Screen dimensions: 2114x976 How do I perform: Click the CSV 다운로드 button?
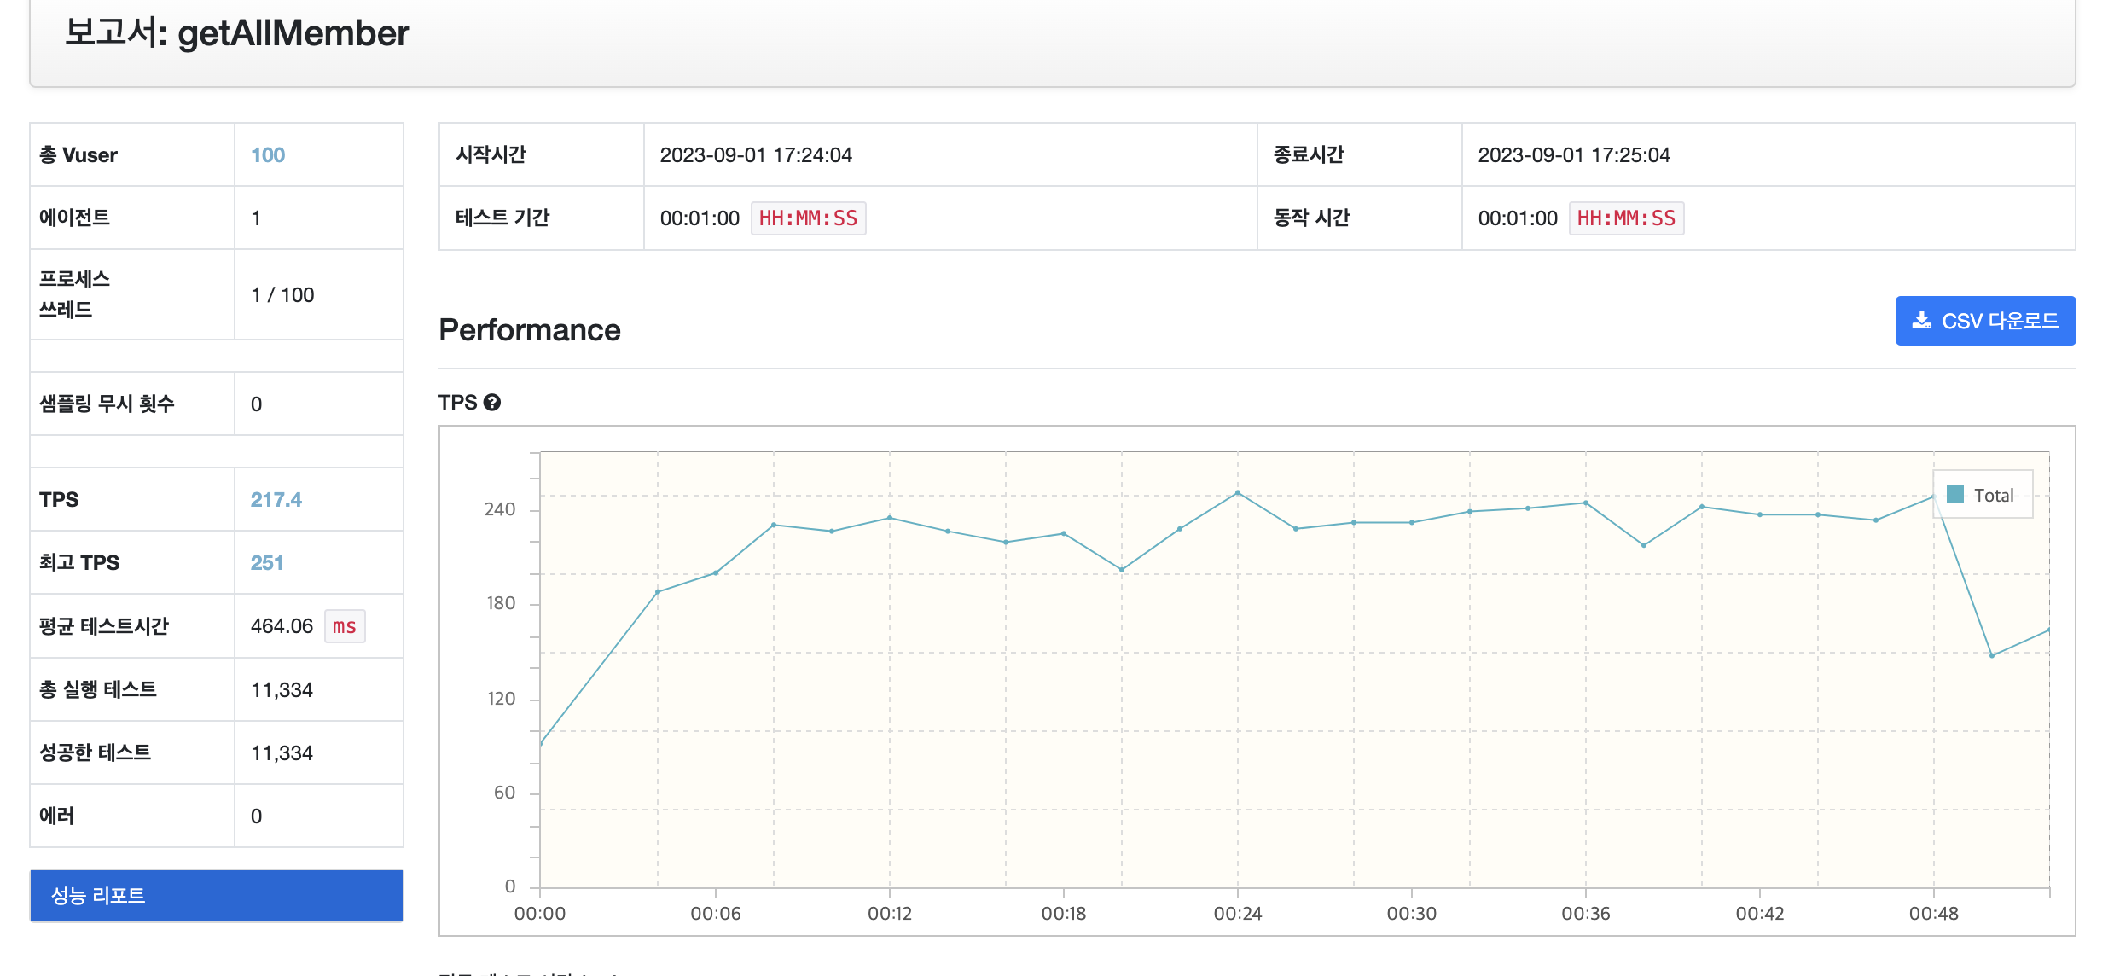click(1985, 321)
